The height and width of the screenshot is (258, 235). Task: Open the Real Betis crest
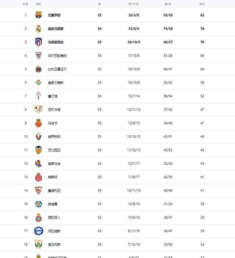coord(39,83)
